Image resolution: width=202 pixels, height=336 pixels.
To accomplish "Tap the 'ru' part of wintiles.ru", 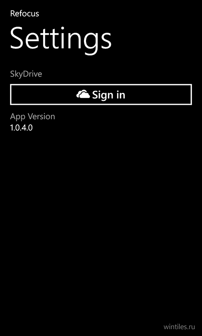I will tap(192, 327).
